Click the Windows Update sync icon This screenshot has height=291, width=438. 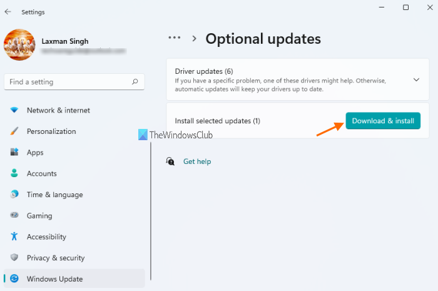(14, 279)
